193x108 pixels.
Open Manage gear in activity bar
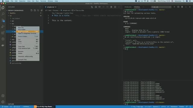click(x=3, y=102)
